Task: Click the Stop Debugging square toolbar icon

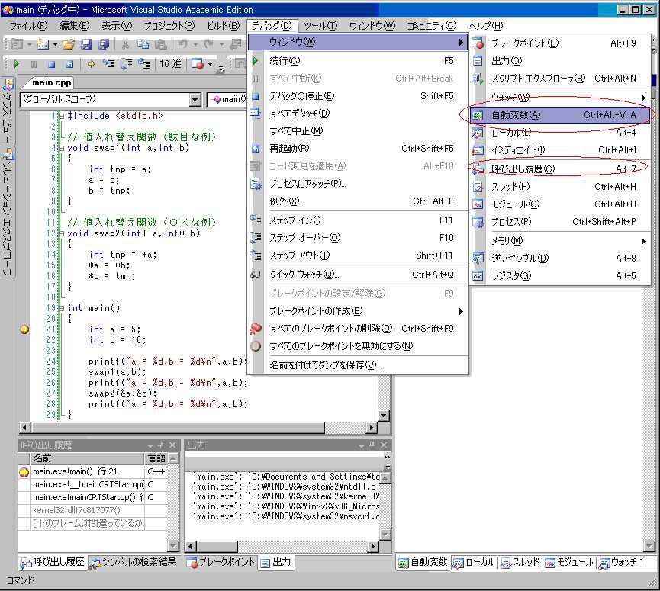Action: pyautogui.click(x=51, y=64)
